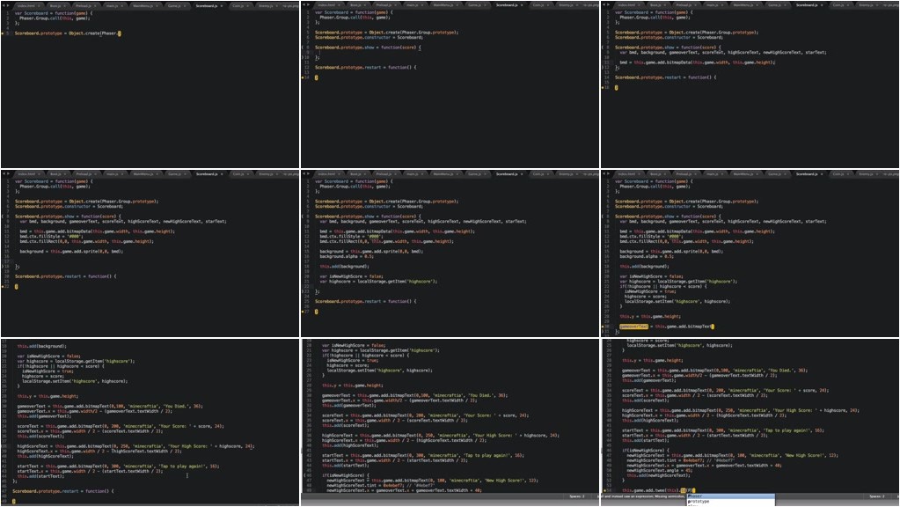This screenshot has height=507, width=900.
Task: Click line number 54 in the gutter
Action: pos(609,489)
